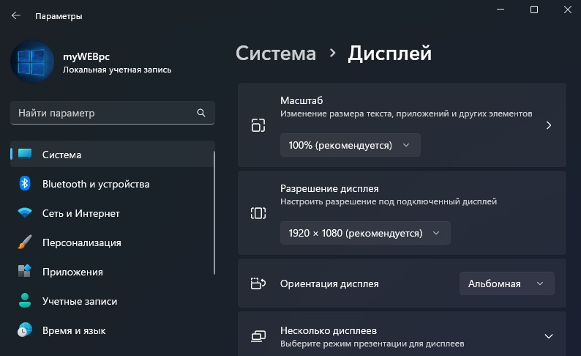
Task: Click the Масштаб scale icon
Action: click(258, 125)
